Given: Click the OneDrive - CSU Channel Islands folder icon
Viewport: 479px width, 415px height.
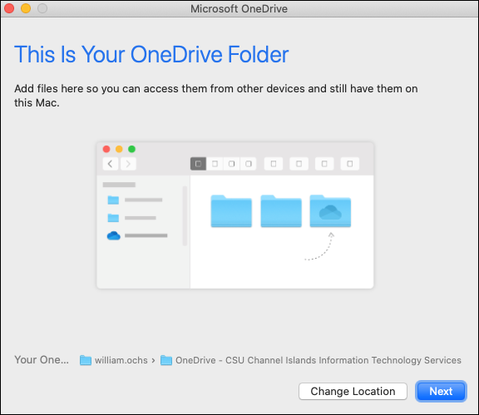Looking at the screenshot, I should [x=166, y=360].
